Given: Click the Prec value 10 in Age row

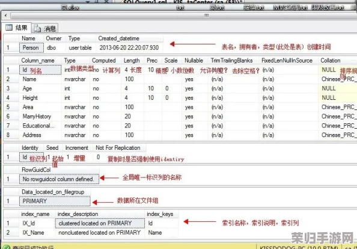Looking at the screenshot, I should [153, 88].
